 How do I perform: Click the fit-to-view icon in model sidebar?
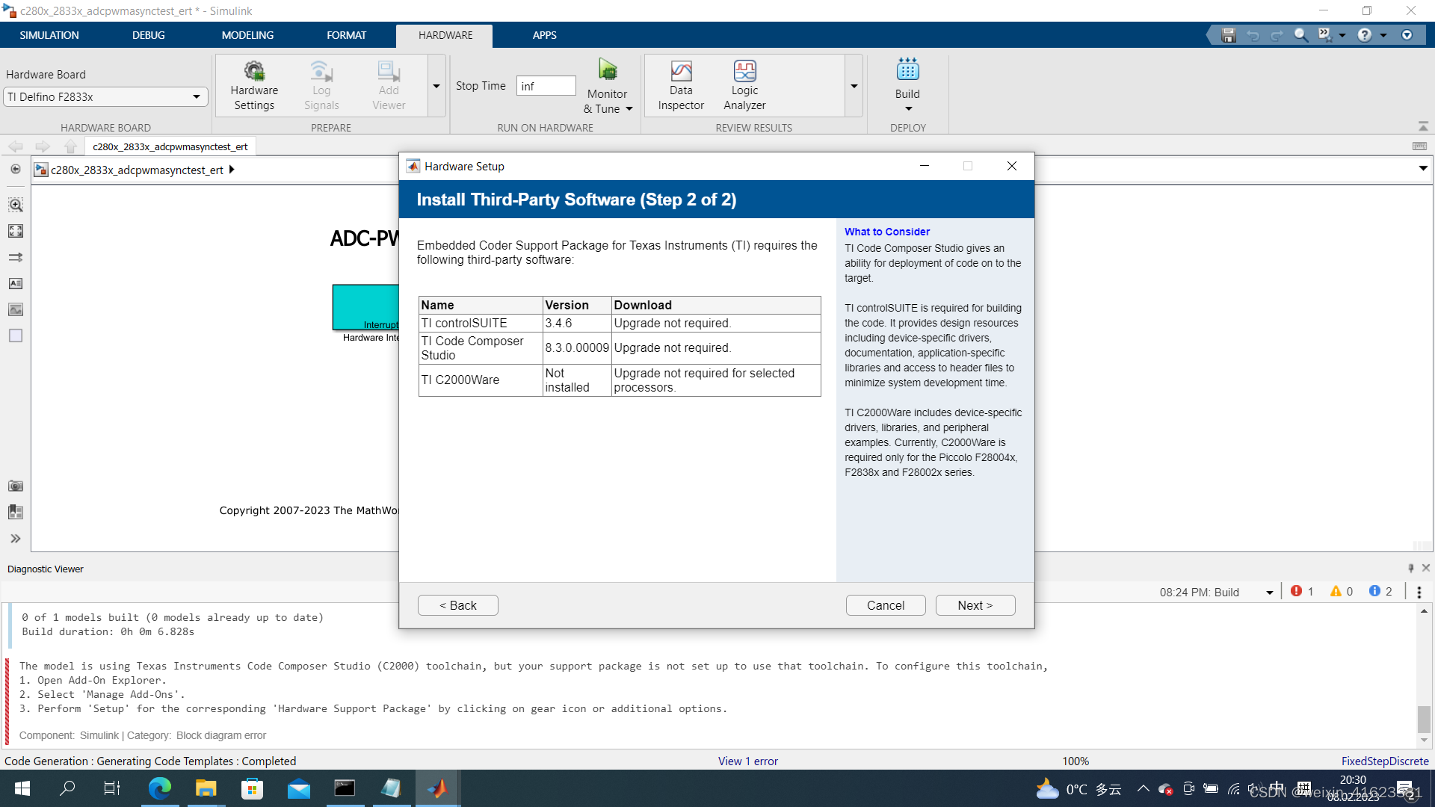tap(15, 231)
